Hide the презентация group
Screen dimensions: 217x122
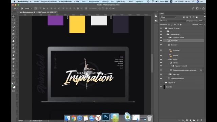[161, 34]
